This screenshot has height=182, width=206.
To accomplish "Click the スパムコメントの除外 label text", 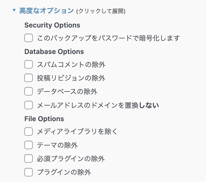I will (x=71, y=64).
